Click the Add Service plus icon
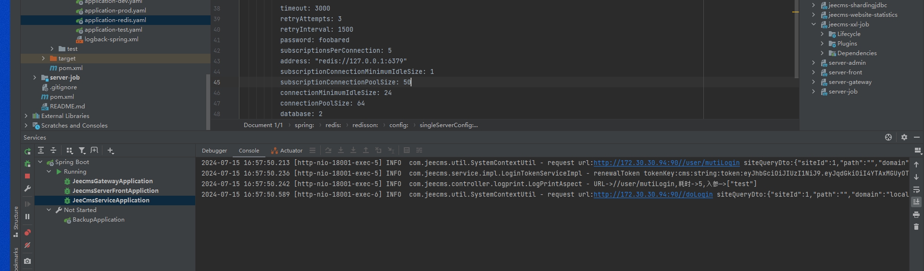This screenshot has width=924, height=271. point(111,151)
